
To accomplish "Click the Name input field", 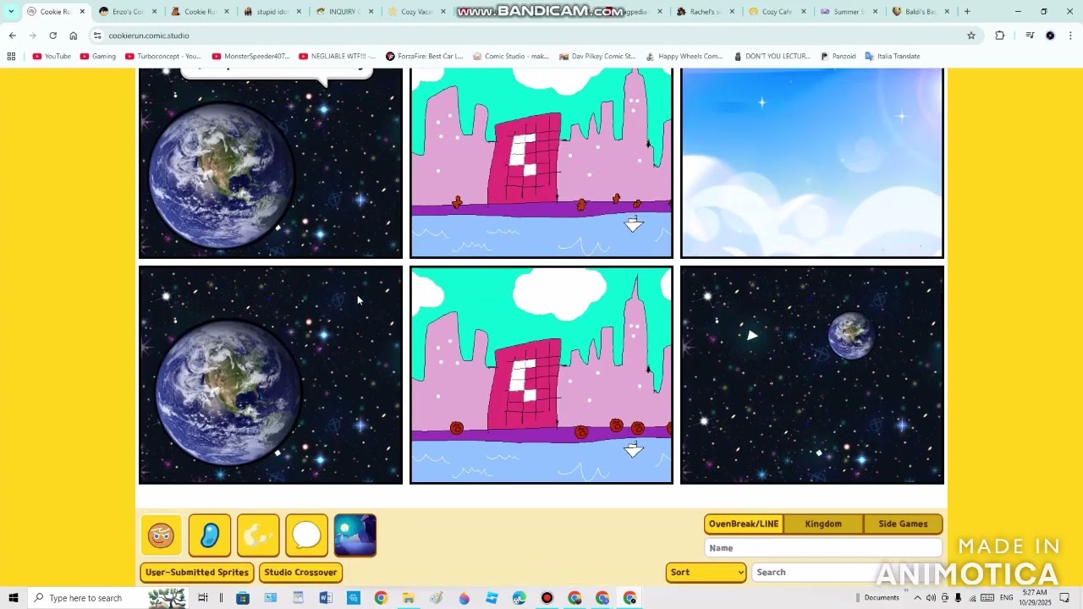I will [x=822, y=548].
